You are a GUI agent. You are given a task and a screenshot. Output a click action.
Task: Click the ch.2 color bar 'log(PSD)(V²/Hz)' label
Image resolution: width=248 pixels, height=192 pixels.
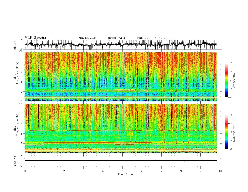(234, 133)
